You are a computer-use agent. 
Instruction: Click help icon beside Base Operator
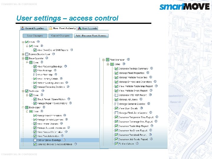47,58
